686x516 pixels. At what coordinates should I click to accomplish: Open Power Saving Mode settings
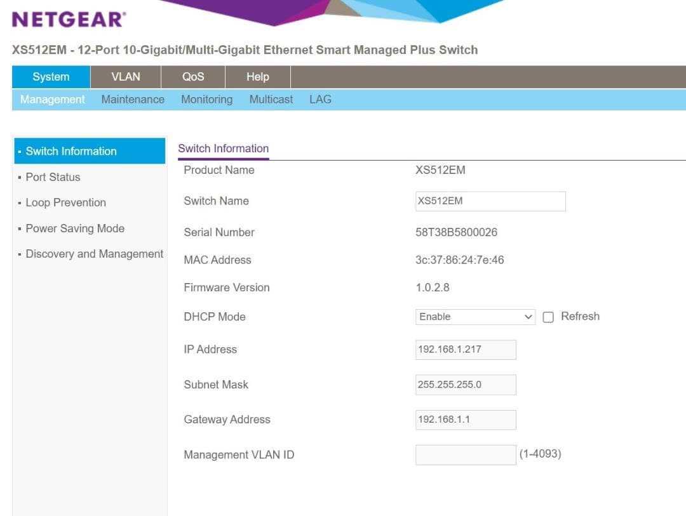(x=75, y=228)
